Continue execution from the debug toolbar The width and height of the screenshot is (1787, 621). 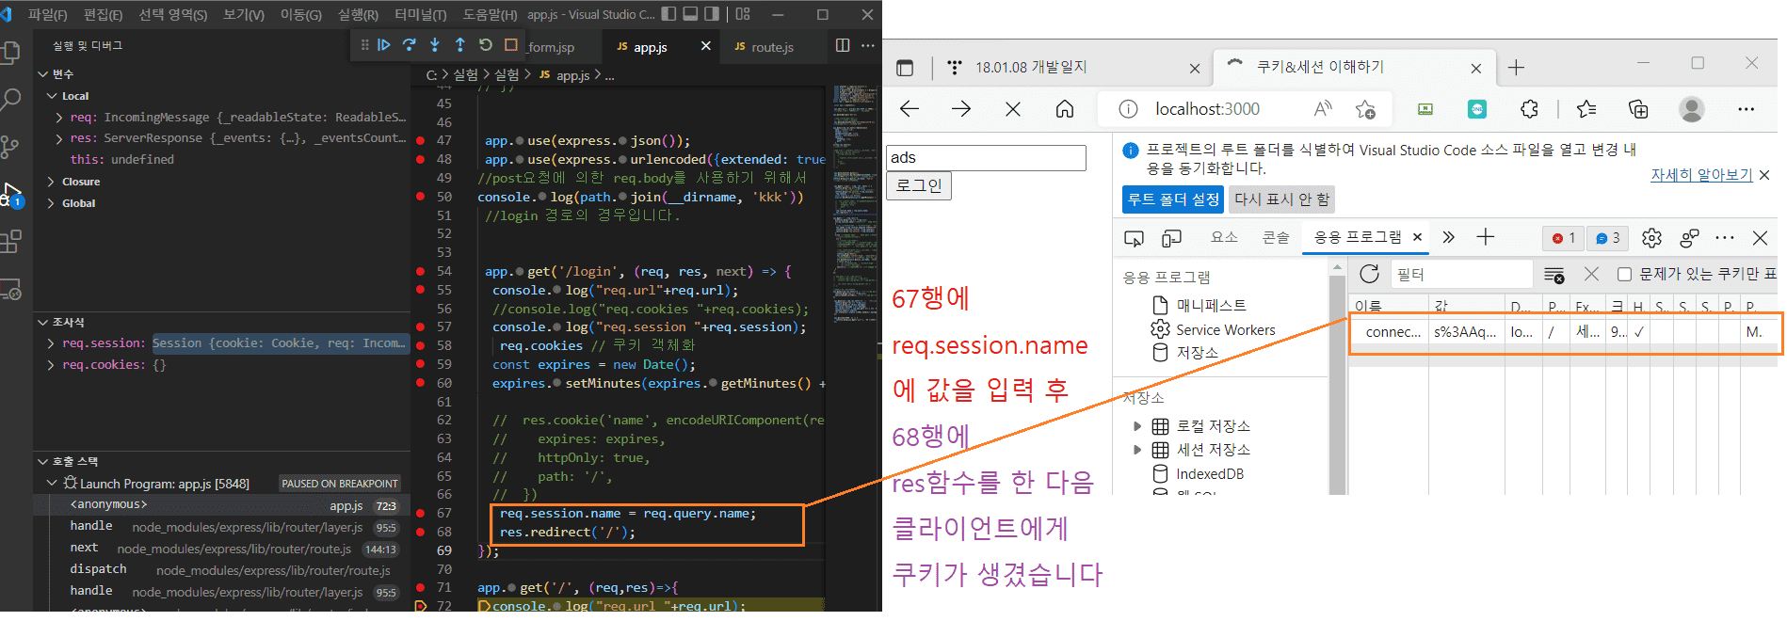(x=384, y=44)
